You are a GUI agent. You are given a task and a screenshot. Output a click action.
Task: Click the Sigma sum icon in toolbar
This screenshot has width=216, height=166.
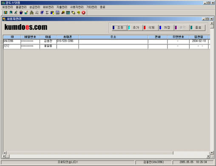pyautogui.click(x=47, y=13)
